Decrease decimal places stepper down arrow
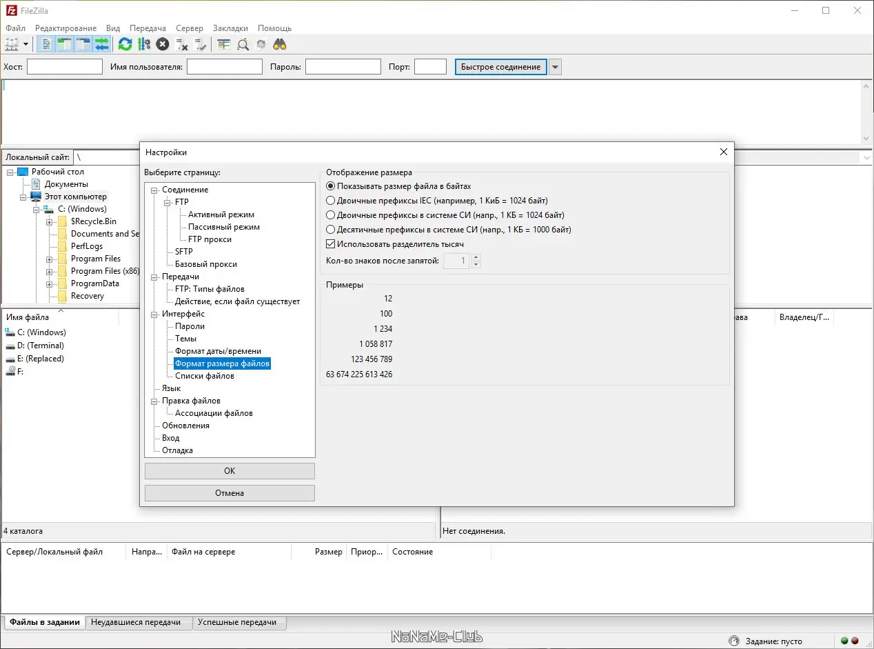Screen dimensions: 874x649 click(x=476, y=265)
